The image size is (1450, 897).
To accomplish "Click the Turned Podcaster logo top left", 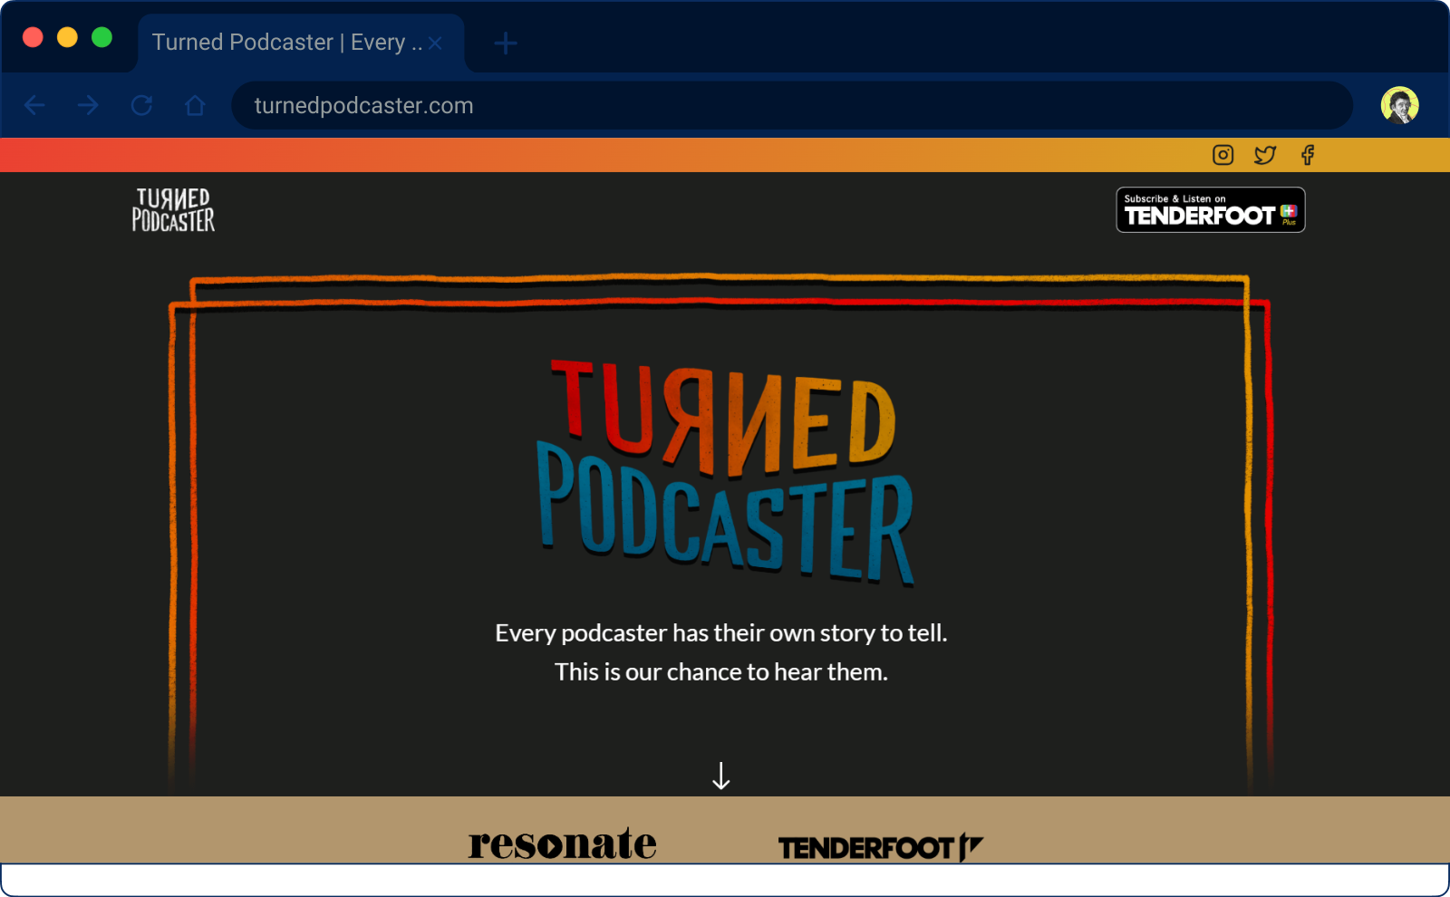I will [173, 209].
